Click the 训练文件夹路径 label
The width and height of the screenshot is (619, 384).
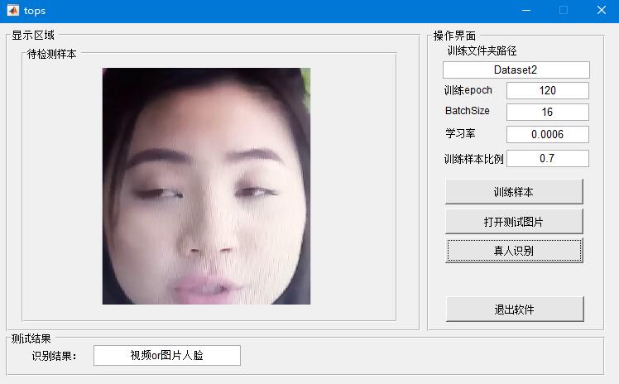coord(482,51)
